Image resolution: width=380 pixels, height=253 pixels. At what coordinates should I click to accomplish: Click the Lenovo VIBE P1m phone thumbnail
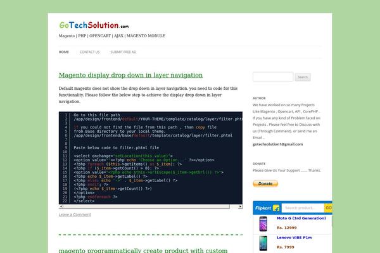point(263,244)
